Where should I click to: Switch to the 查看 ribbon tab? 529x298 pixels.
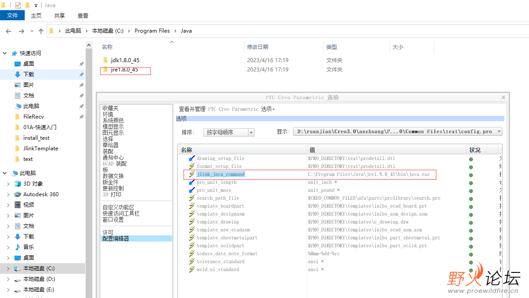click(x=83, y=16)
